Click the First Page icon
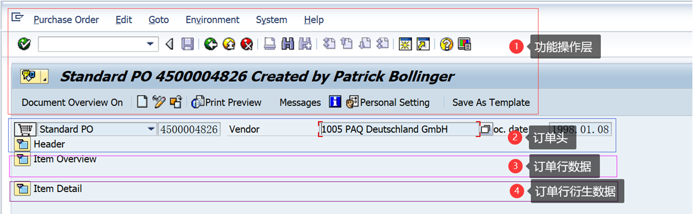 330,44
